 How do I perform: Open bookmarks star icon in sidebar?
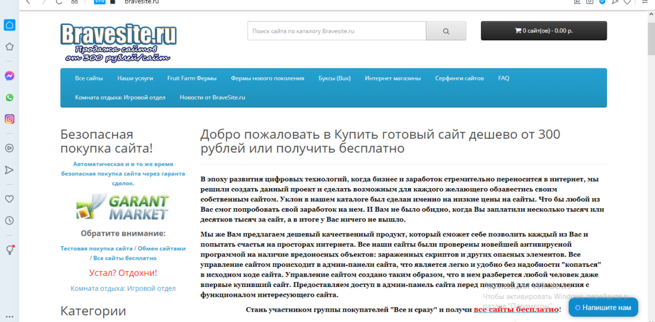pos(9,47)
